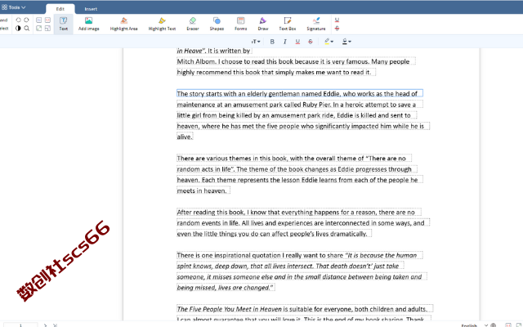The image size is (523, 327).
Task: Open the Signature tool
Action: (316, 24)
